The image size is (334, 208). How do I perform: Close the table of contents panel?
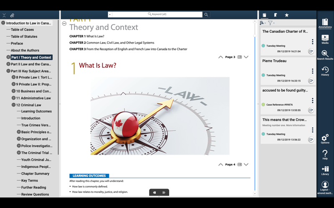pyautogui.click(x=4, y=15)
